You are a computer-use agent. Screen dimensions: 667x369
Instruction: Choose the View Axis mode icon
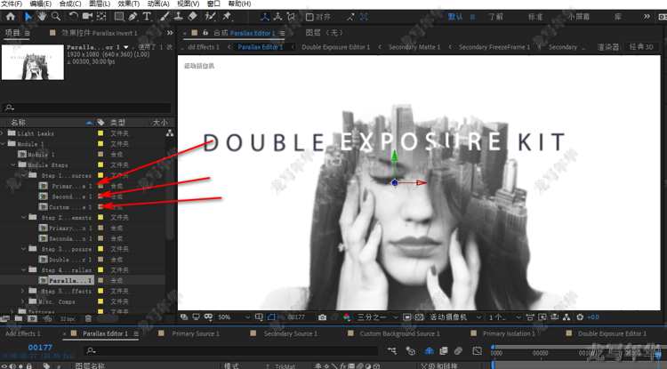pos(291,17)
